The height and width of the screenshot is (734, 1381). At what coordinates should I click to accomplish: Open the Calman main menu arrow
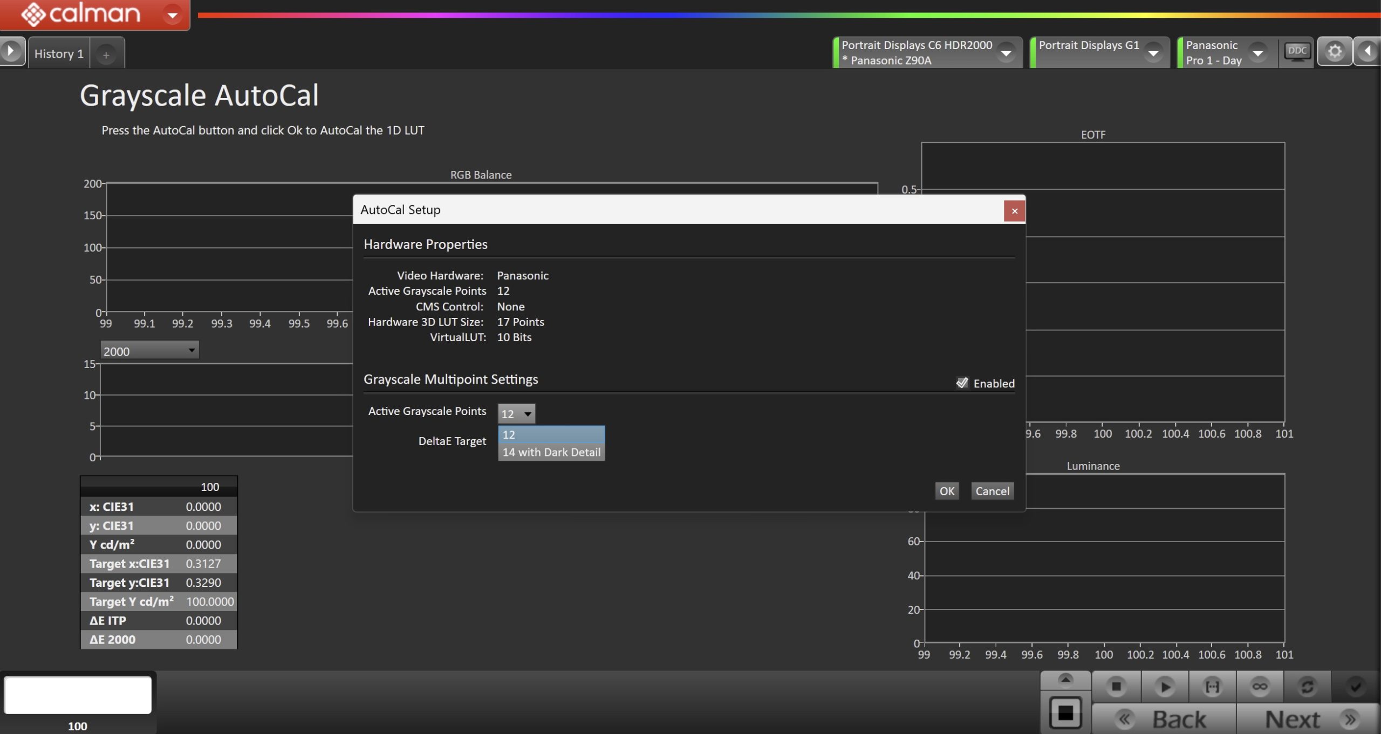pyautogui.click(x=172, y=15)
